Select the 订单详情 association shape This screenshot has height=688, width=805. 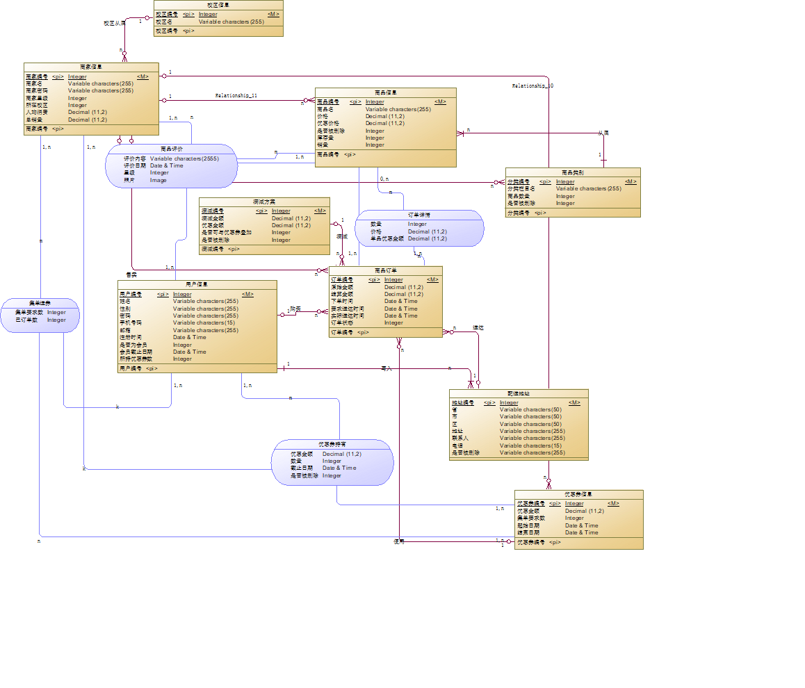(419, 229)
